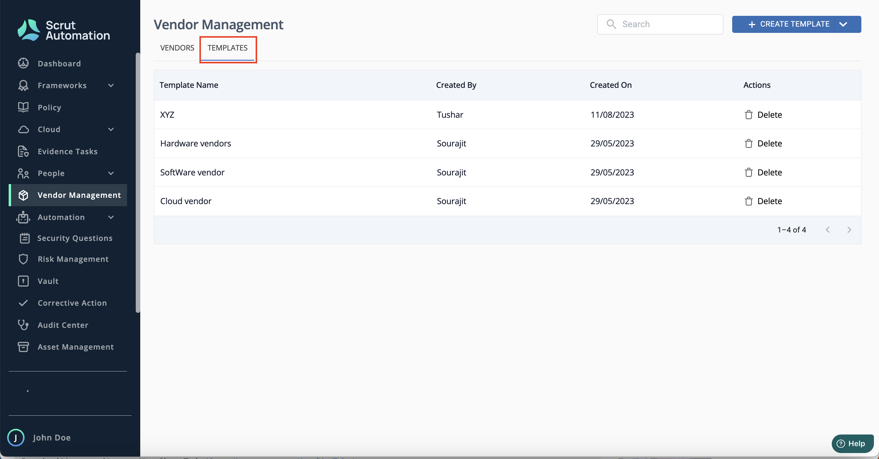Click the 1–4 of 4 pagination text

pos(792,230)
